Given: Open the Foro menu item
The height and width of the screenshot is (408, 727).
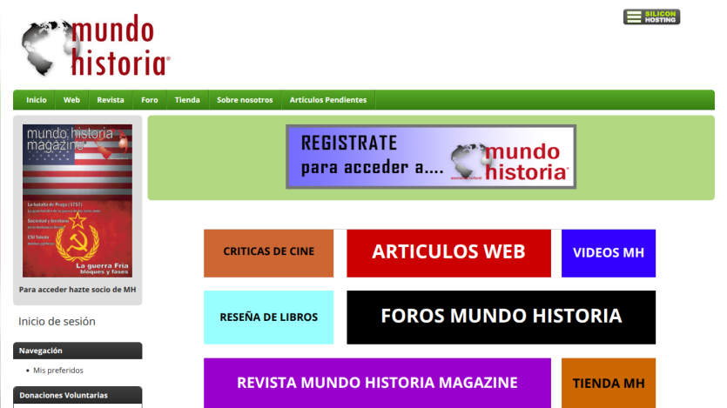Looking at the screenshot, I should point(149,100).
